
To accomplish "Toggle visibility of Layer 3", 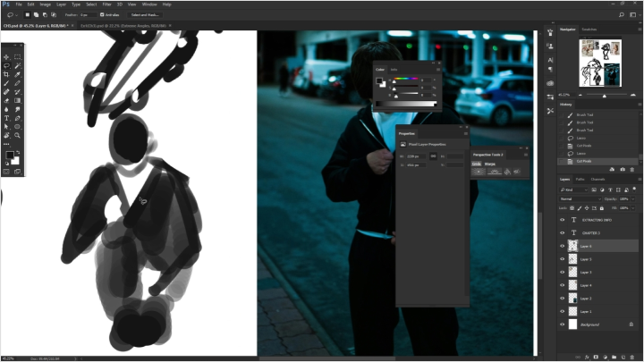I will [563, 272].
